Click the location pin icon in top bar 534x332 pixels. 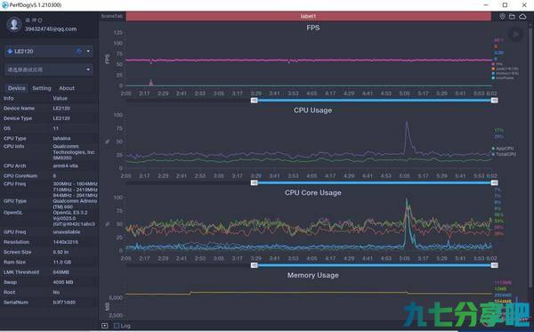[x=502, y=16]
